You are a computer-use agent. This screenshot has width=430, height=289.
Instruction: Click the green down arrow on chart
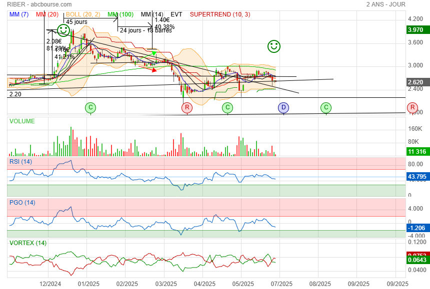pyautogui.click(x=154, y=53)
